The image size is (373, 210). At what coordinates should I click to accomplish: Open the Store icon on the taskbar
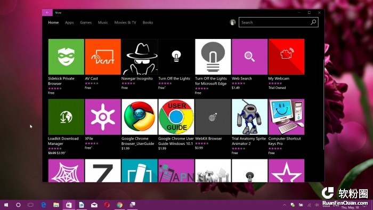[x=69, y=205]
